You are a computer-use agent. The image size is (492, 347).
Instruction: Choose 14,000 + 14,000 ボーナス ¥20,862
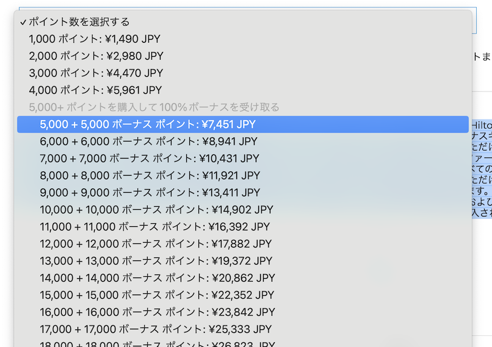pos(243,278)
